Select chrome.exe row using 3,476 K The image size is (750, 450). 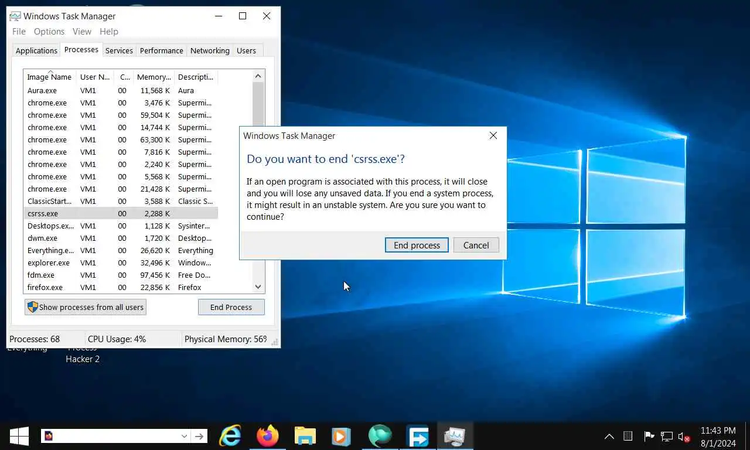tap(121, 103)
